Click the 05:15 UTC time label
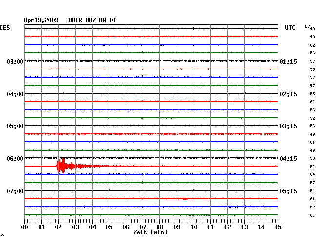Viewport: 317px width, 240px height. pyautogui.click(x=288, y=191)
